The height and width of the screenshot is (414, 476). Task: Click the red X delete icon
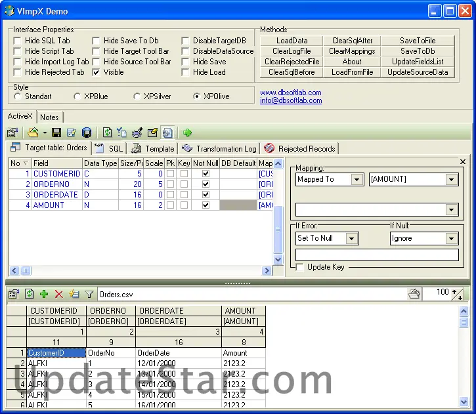point(59,294)
